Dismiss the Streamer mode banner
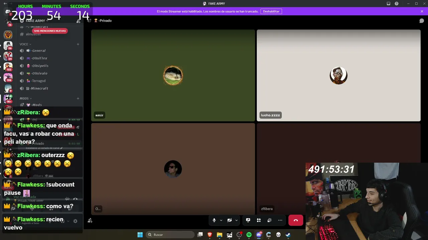Screen dimensions: 428x240 [x=422, y=11]
